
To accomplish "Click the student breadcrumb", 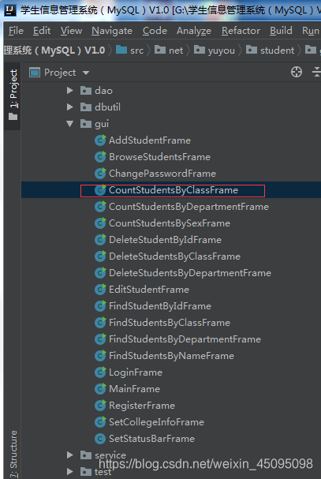I will pyautogui.click(x=271, y=50).
